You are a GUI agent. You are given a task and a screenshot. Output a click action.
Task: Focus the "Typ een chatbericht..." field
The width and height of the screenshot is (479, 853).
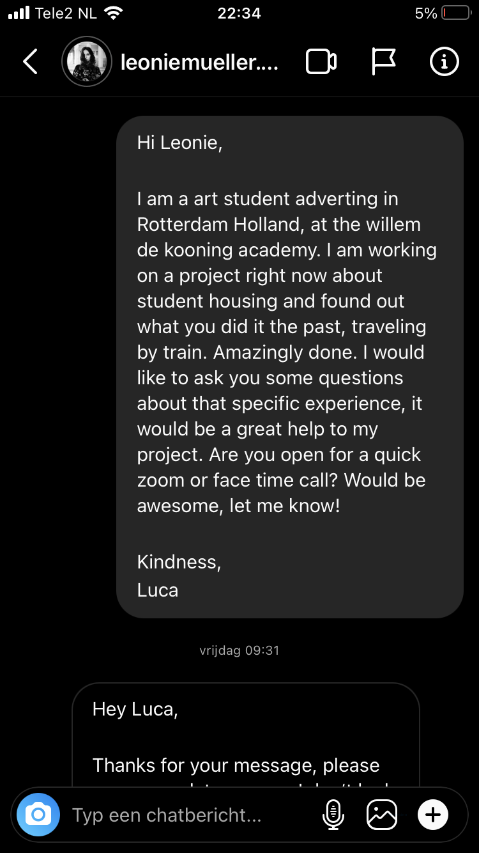pyautogui.click(x=185, y=815)
